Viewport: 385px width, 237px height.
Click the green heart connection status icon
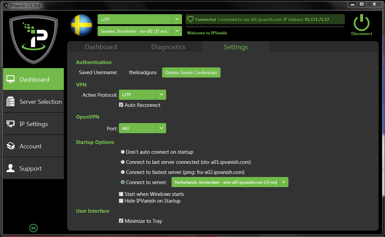[190, 19]
